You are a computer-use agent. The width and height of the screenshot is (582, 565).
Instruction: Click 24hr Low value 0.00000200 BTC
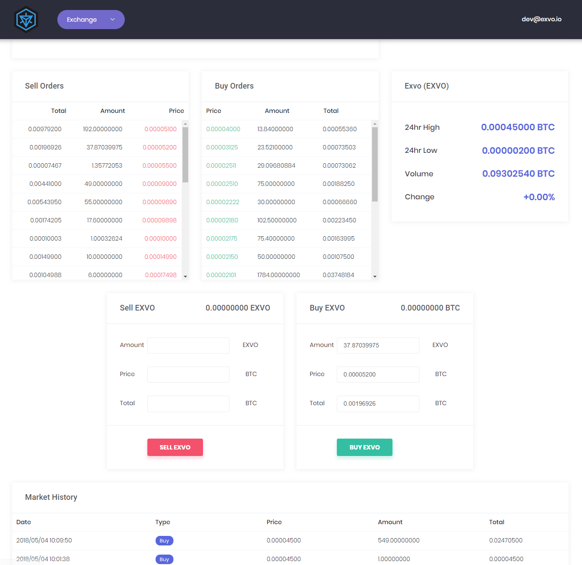(x=519, y=151)
